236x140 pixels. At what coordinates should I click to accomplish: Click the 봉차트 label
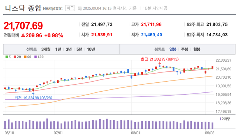(x=160, y=49)
